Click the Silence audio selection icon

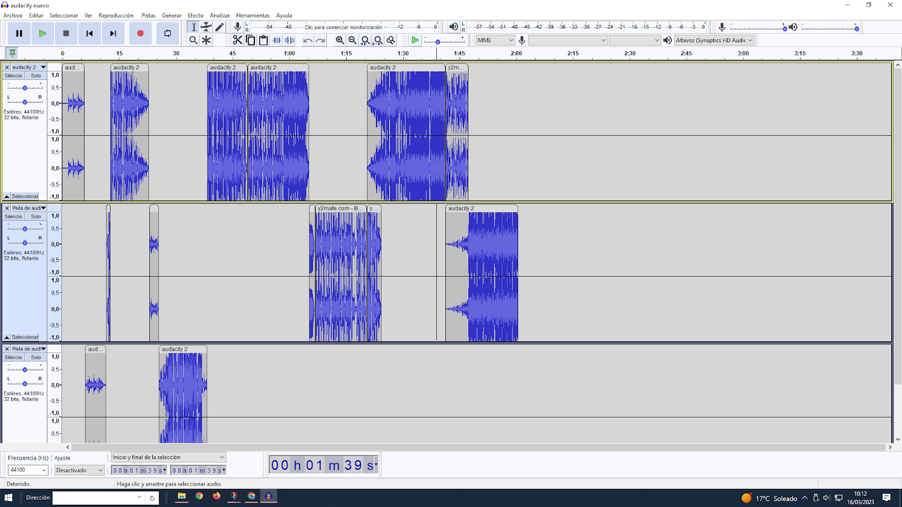click(x=289, y=40)
